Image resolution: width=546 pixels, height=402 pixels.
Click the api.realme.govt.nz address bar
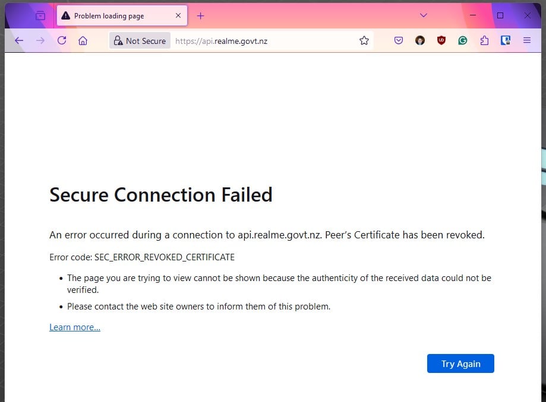(261, 41)
